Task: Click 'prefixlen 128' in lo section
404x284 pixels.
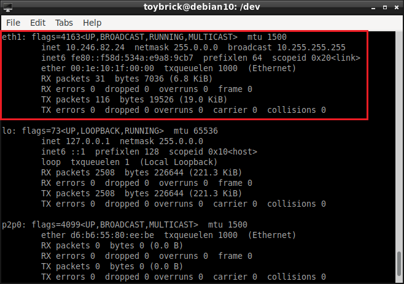Action: [127, 152]
